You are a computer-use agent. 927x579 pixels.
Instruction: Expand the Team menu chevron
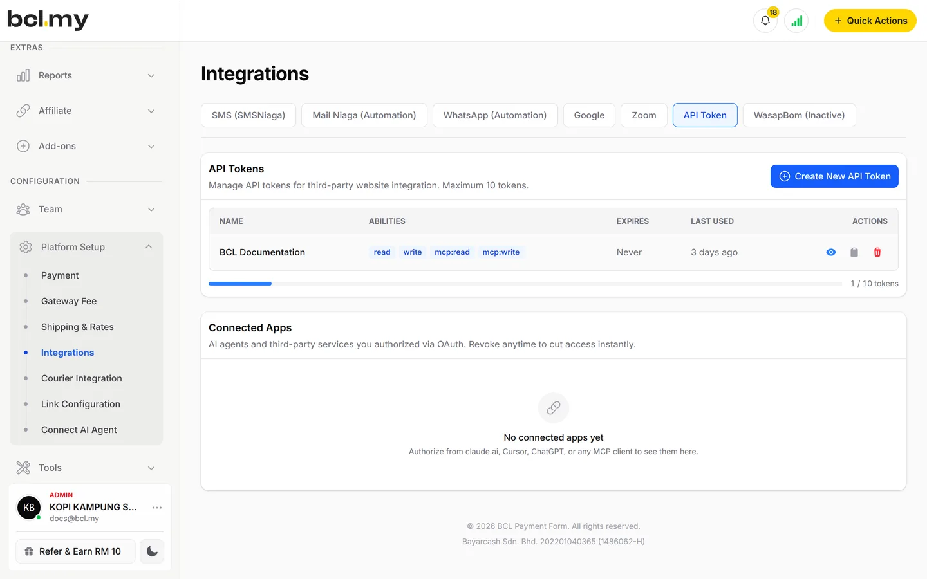(151, 209)
